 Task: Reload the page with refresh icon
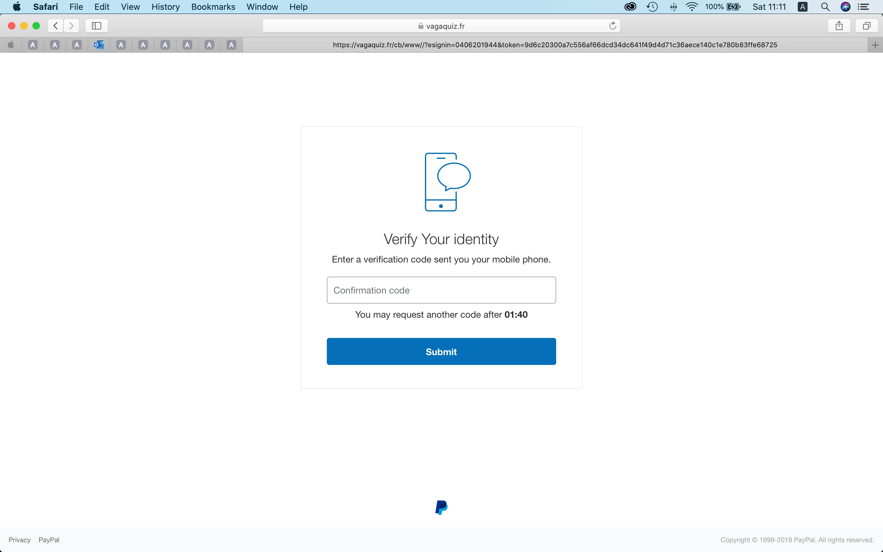[613, 25]
